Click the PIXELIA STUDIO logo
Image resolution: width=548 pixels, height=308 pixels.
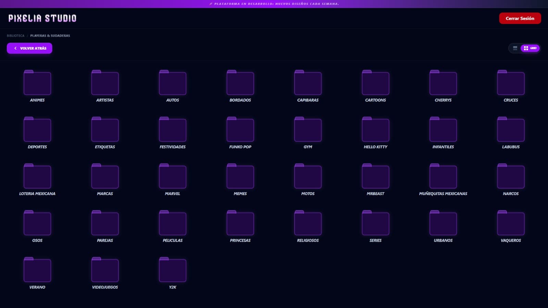[x=42, y=18]
